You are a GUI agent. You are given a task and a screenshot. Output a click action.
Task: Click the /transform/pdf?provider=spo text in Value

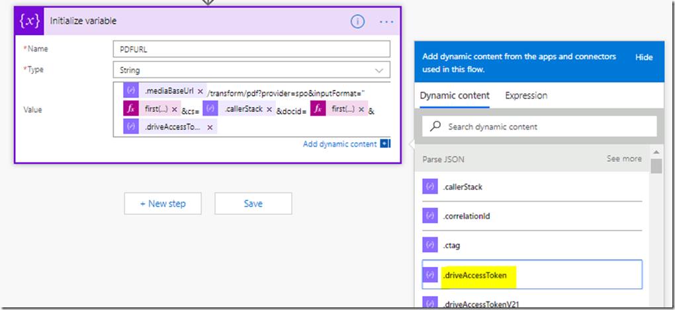pos(287,93)
